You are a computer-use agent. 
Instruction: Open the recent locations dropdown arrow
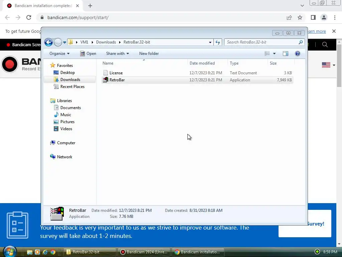[64, 42]
